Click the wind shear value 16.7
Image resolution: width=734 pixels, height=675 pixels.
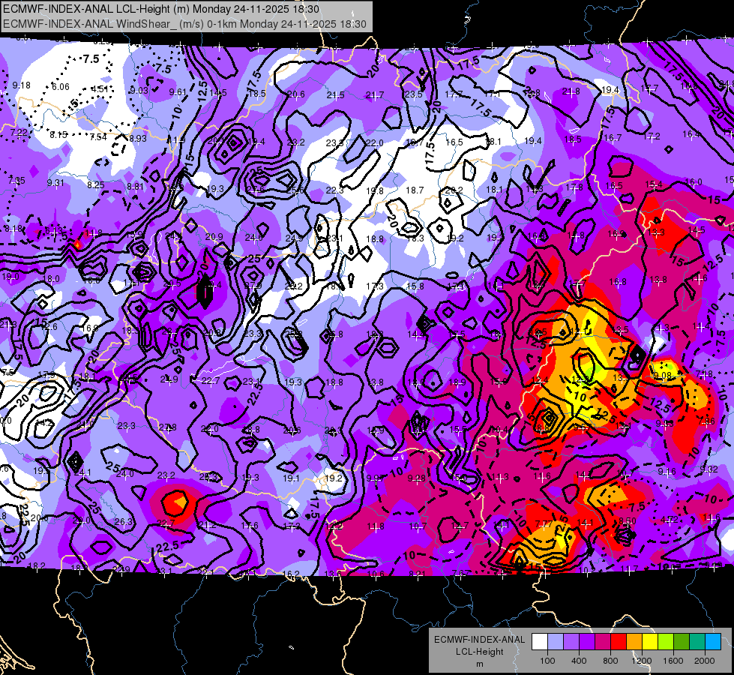[613, 138]
